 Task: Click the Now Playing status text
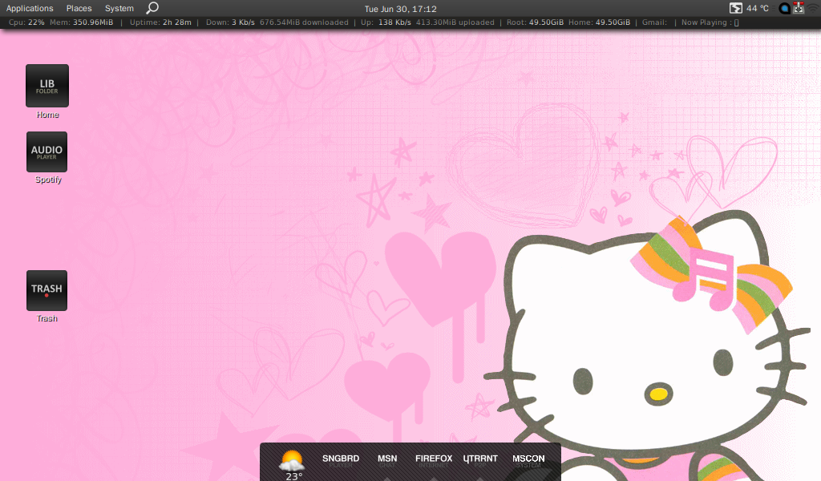pos(710,22)
